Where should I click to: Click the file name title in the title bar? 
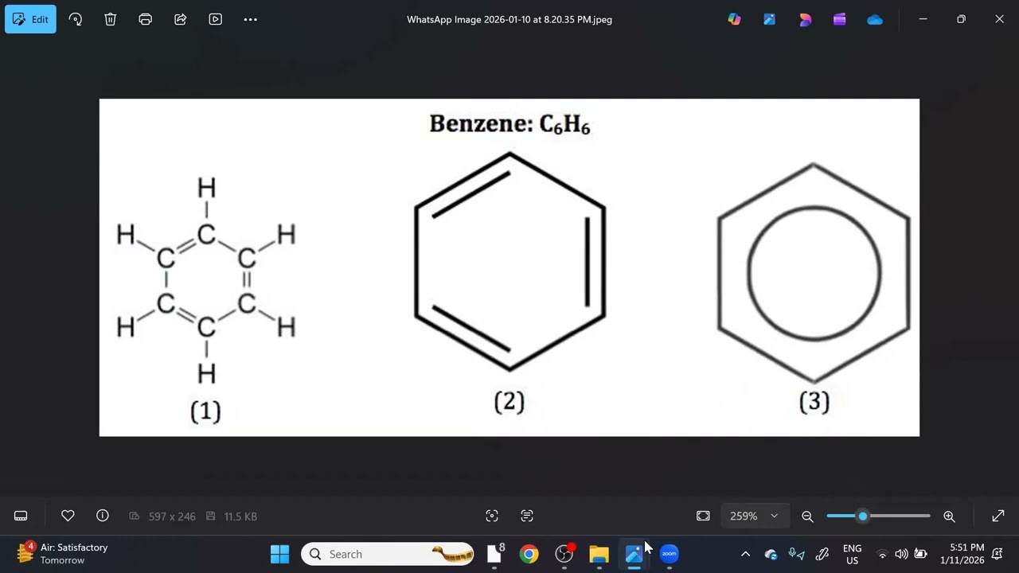coord(509,19)
